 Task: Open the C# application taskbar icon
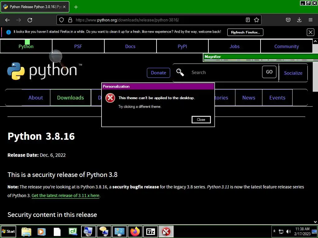click(73, 231)
